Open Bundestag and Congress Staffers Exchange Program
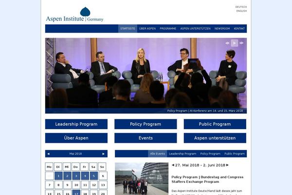 coord(207,179)
